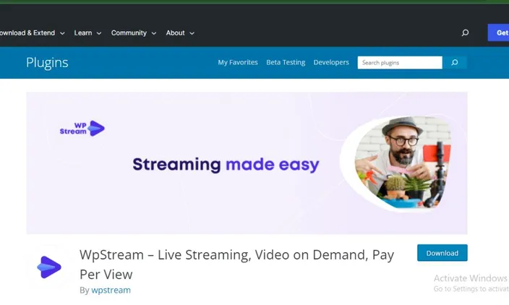This screenshot has width=509, height=305.
Task: Expand the Community menu chevron
Action: 154,33
